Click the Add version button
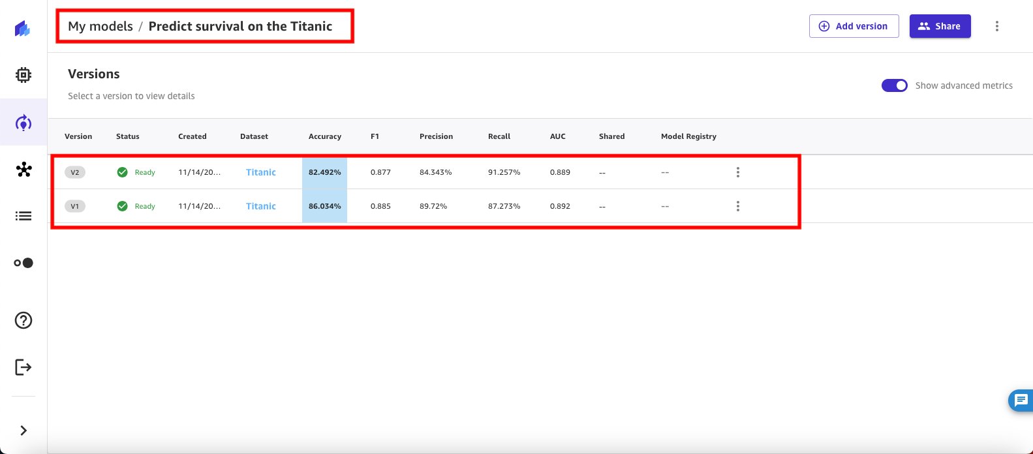 854,26
